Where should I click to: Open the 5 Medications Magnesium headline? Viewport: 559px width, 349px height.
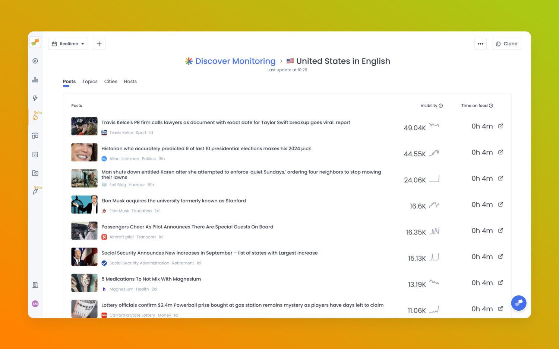(151, 279)
